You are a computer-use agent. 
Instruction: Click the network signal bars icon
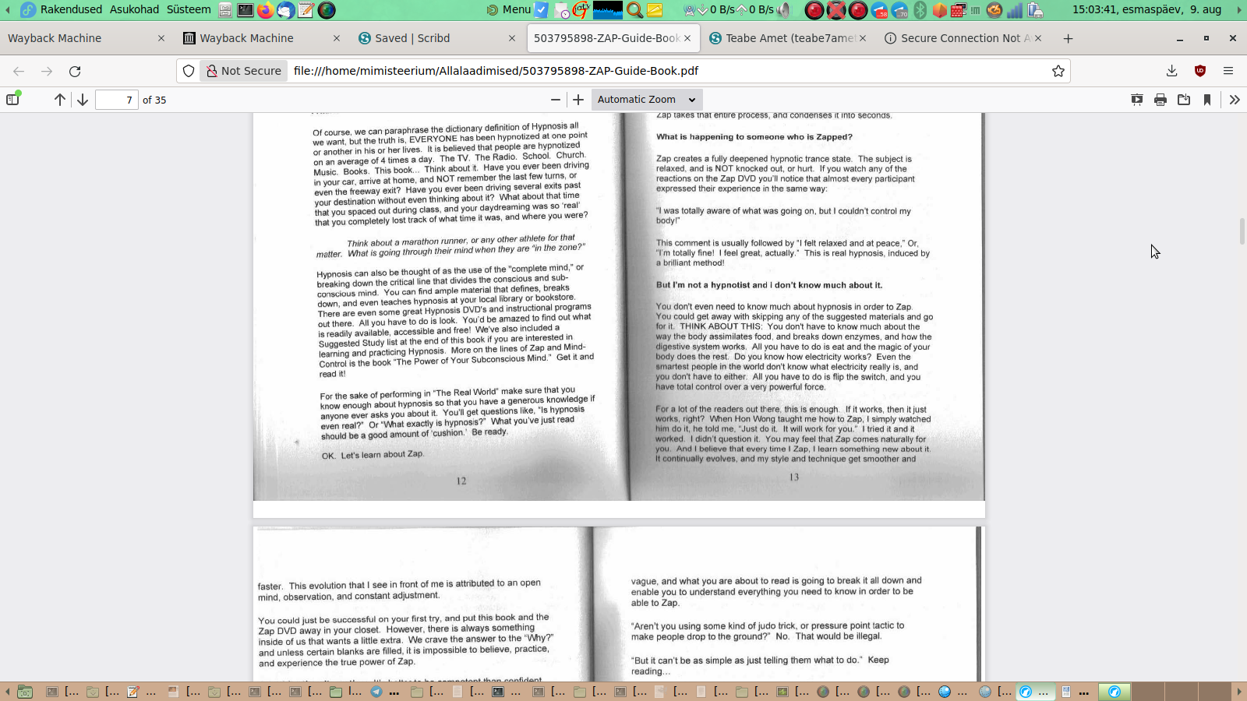[1015, 10]
